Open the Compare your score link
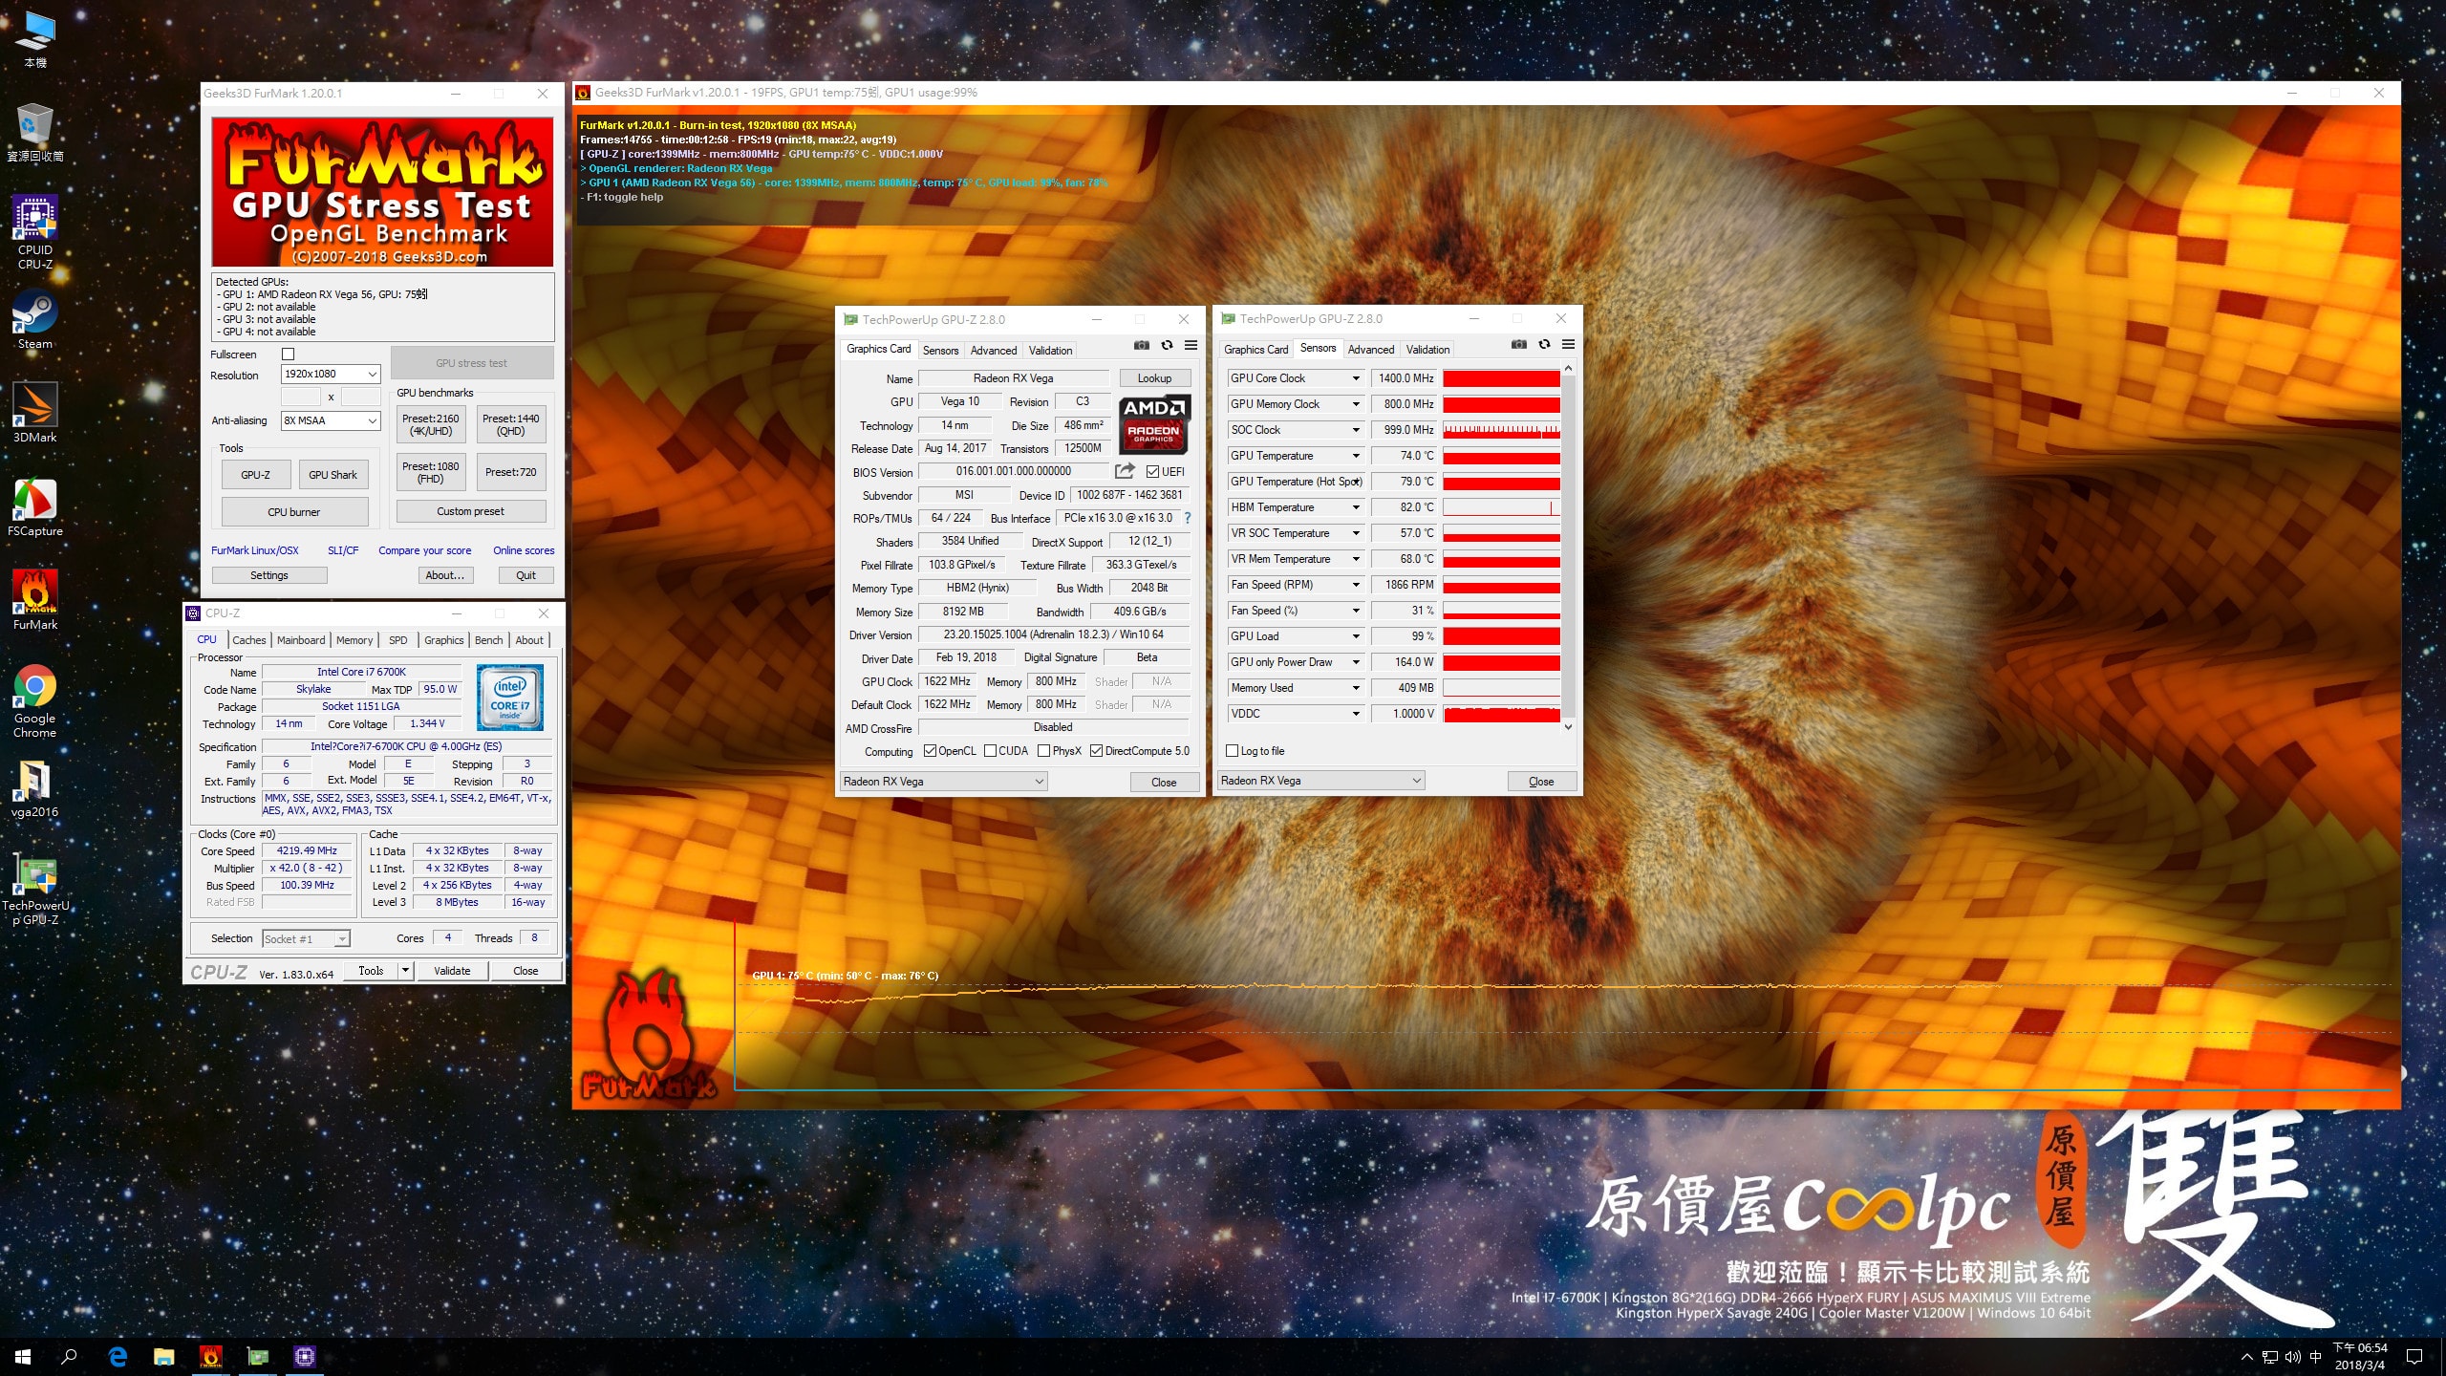 (x=424, y=550)
